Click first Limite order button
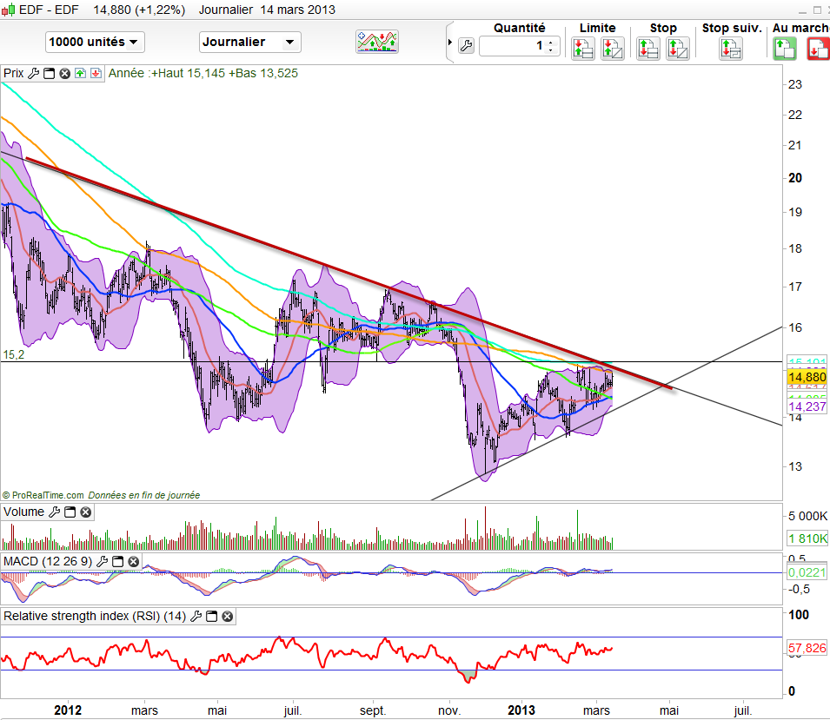Screen dimensions: 830x720 pyautogui.click(x=583, y=48)
